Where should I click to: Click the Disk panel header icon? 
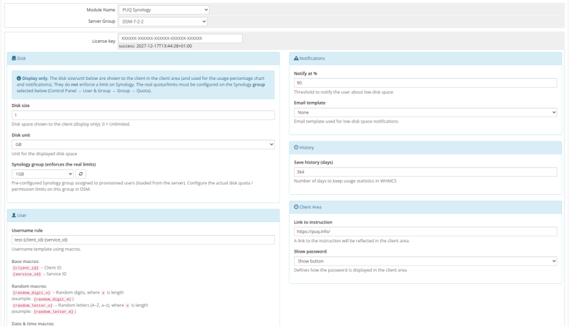click(x=14, y=58)
